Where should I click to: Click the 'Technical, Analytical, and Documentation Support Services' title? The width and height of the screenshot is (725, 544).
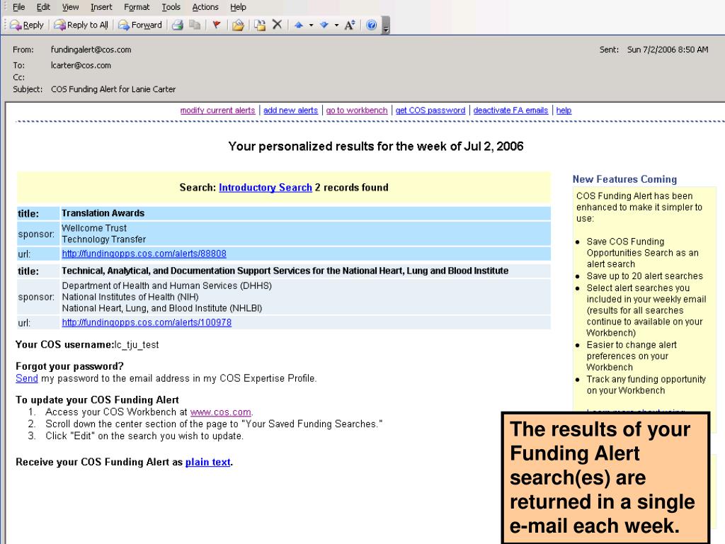click(285, 271)
